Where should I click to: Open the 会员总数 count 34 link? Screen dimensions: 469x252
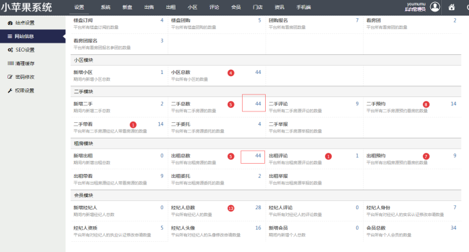(x=453, y=228)
